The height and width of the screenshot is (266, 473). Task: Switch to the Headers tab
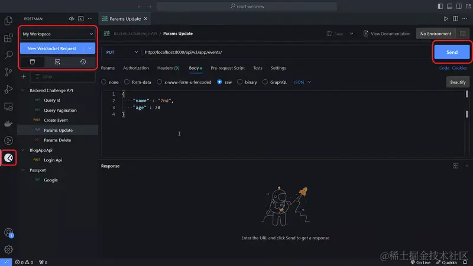168,69
